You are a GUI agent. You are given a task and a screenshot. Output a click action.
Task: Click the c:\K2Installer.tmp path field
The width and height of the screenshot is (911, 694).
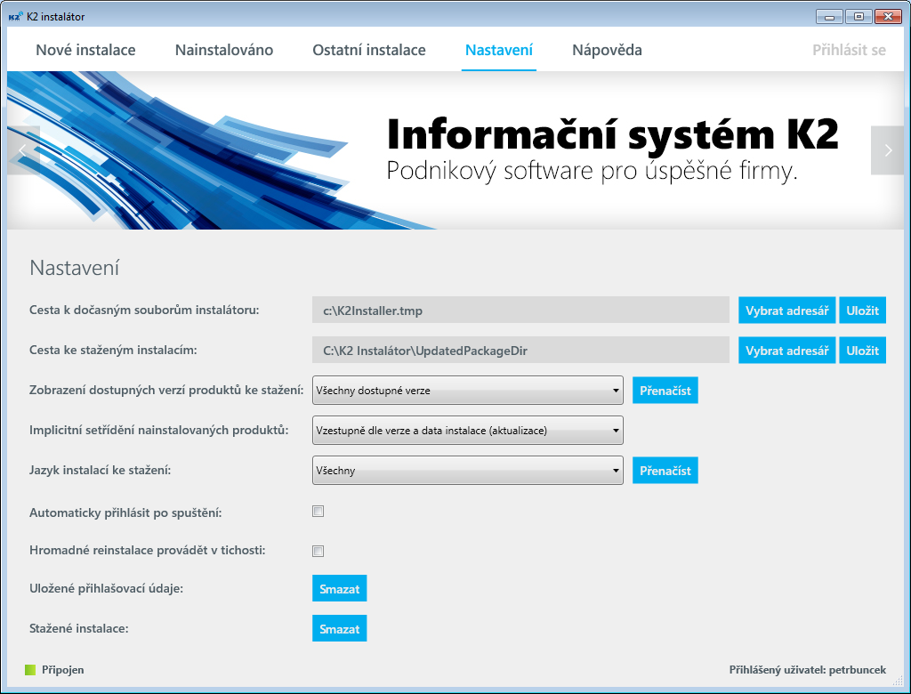(520, 310)
